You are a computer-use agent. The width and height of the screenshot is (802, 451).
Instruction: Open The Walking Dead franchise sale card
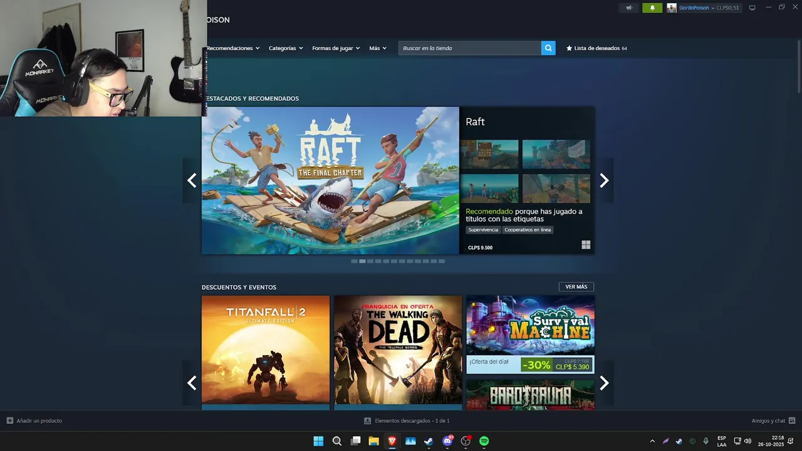(x=398, y=353)
